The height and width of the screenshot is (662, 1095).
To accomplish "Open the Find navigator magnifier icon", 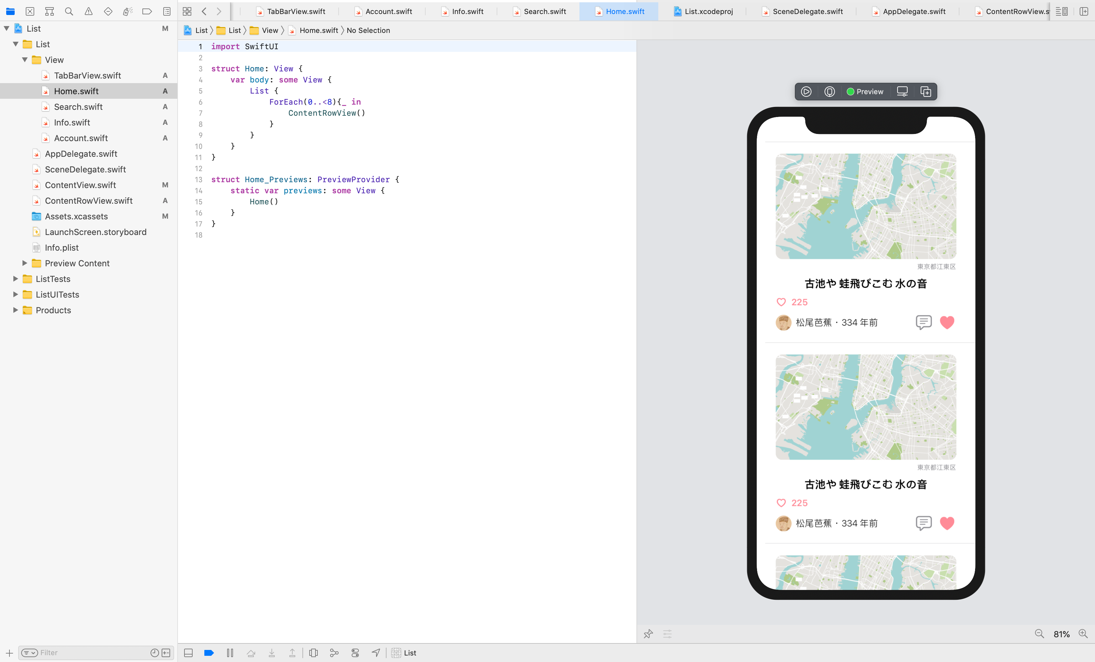I will pyautogui.click(x=69, y=11).
